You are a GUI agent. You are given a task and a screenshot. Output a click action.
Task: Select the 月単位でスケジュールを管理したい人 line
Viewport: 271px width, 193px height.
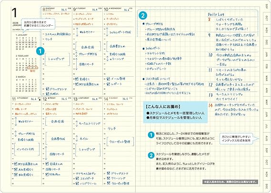(x=174, y=118)
